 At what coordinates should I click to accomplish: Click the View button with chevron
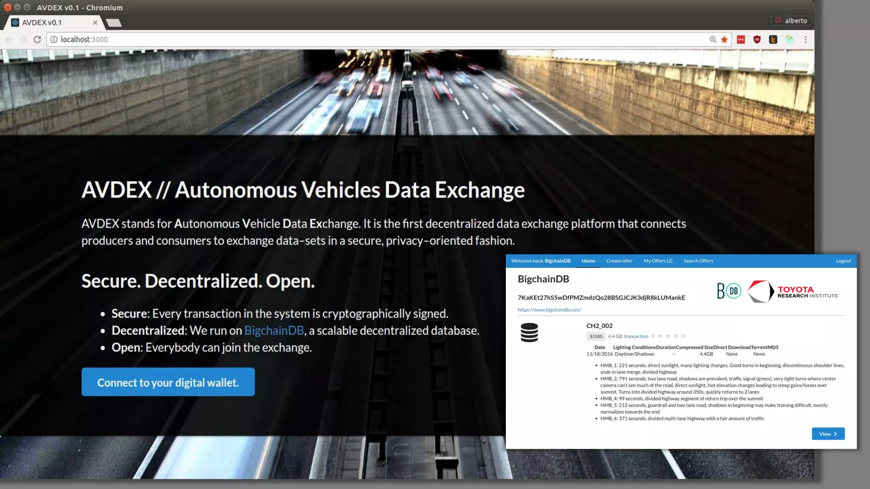tap(828, 434)
